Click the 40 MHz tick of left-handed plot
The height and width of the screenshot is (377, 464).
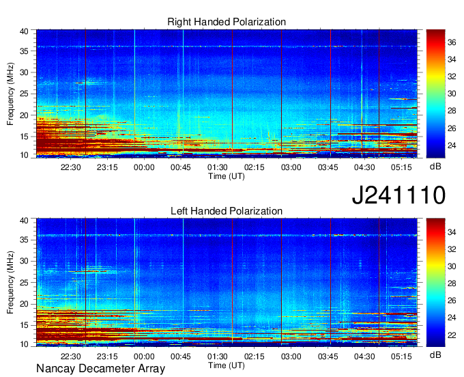pyautogui.click(x=24, y=221)
